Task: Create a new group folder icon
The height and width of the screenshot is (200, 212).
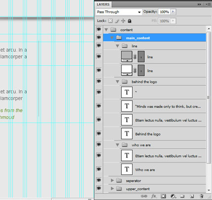Action: point(182,196)
